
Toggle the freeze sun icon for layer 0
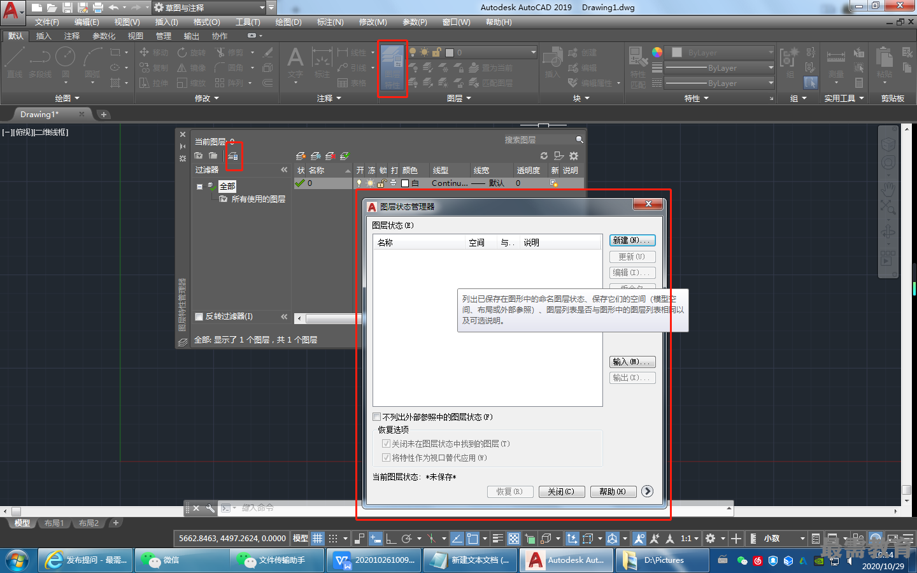370,183
